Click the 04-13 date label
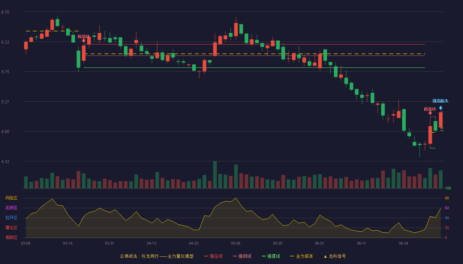The width and height of the screenshot is (463, 264). pyautogui.click(x=151, y=243)
